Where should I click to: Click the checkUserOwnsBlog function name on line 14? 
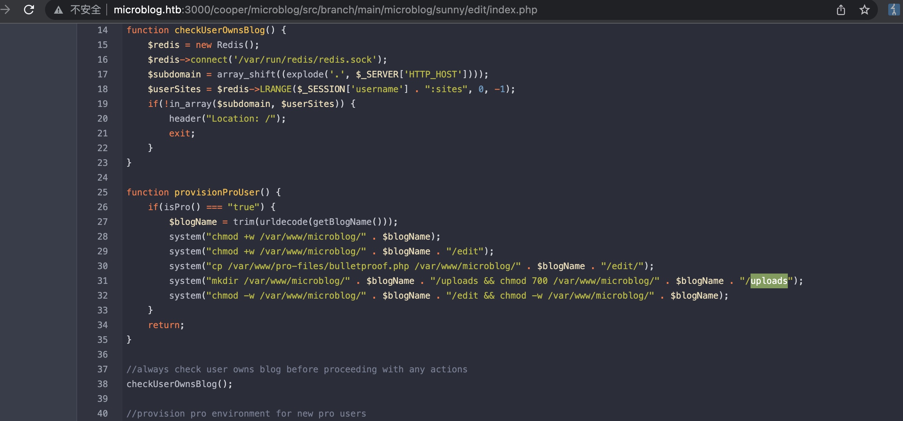tap(220, 30)
